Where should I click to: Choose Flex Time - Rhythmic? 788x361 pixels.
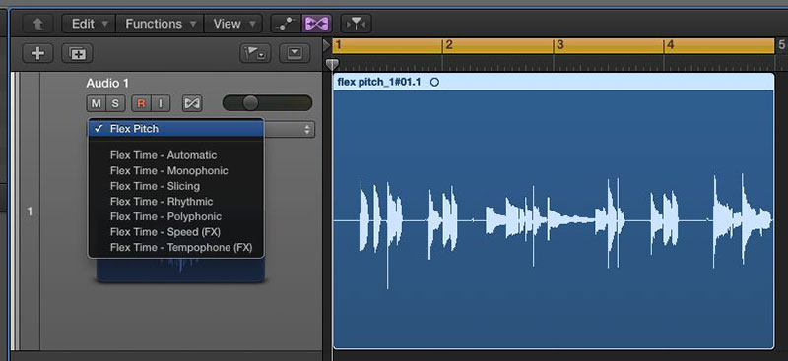pos(176,202)
